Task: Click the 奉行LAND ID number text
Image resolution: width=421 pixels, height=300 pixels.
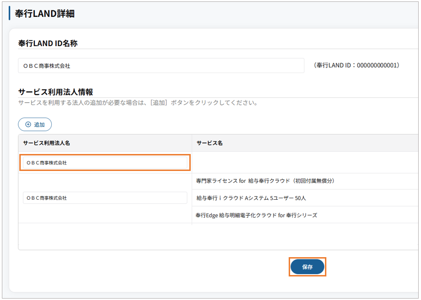Action: (x=356, y=65)
